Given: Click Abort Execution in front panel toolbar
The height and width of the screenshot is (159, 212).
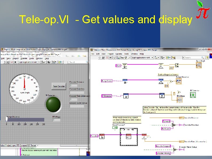Looking at the screenshot, I should [x=12, y=62].
